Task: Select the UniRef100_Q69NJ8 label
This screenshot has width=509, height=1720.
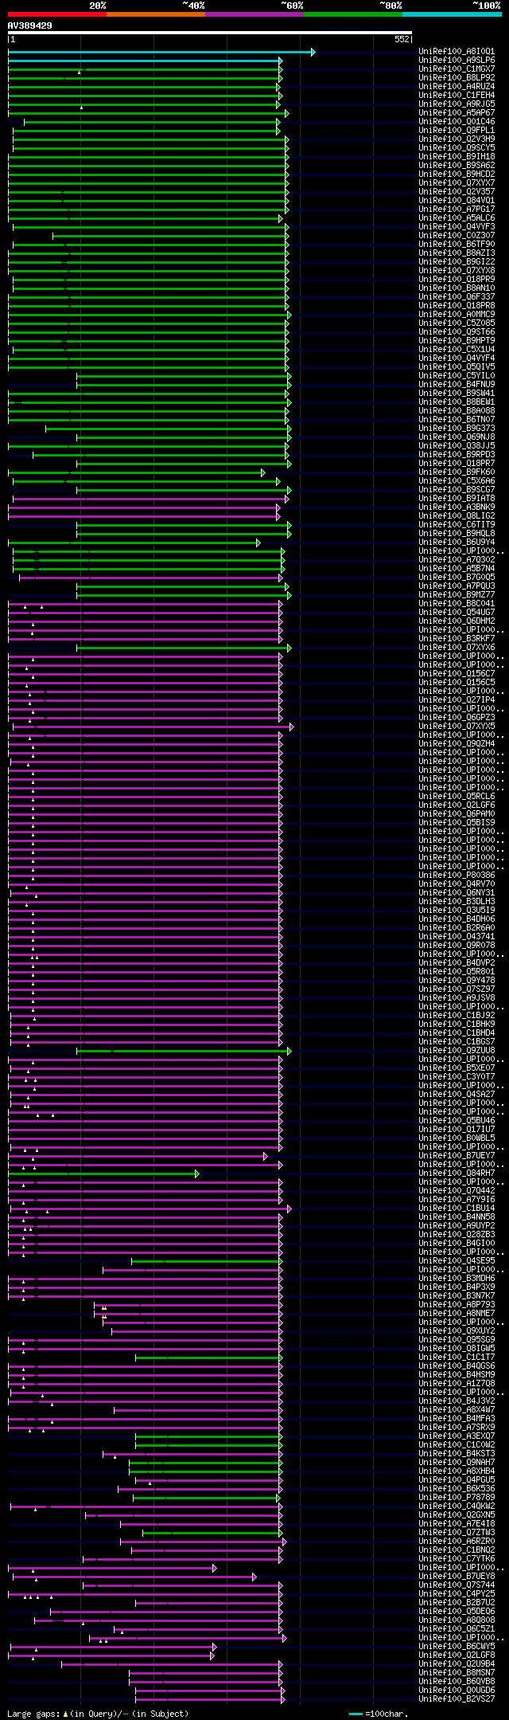Action: point(457,437)
